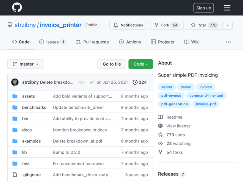Open the hamburger navigation menu
The height and width of the screenshot is (182, 243).
(227, 8)
